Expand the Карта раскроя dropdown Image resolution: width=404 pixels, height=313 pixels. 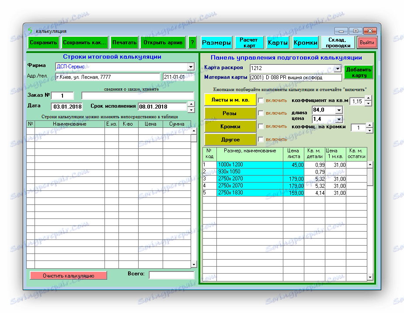pos(338,68)
